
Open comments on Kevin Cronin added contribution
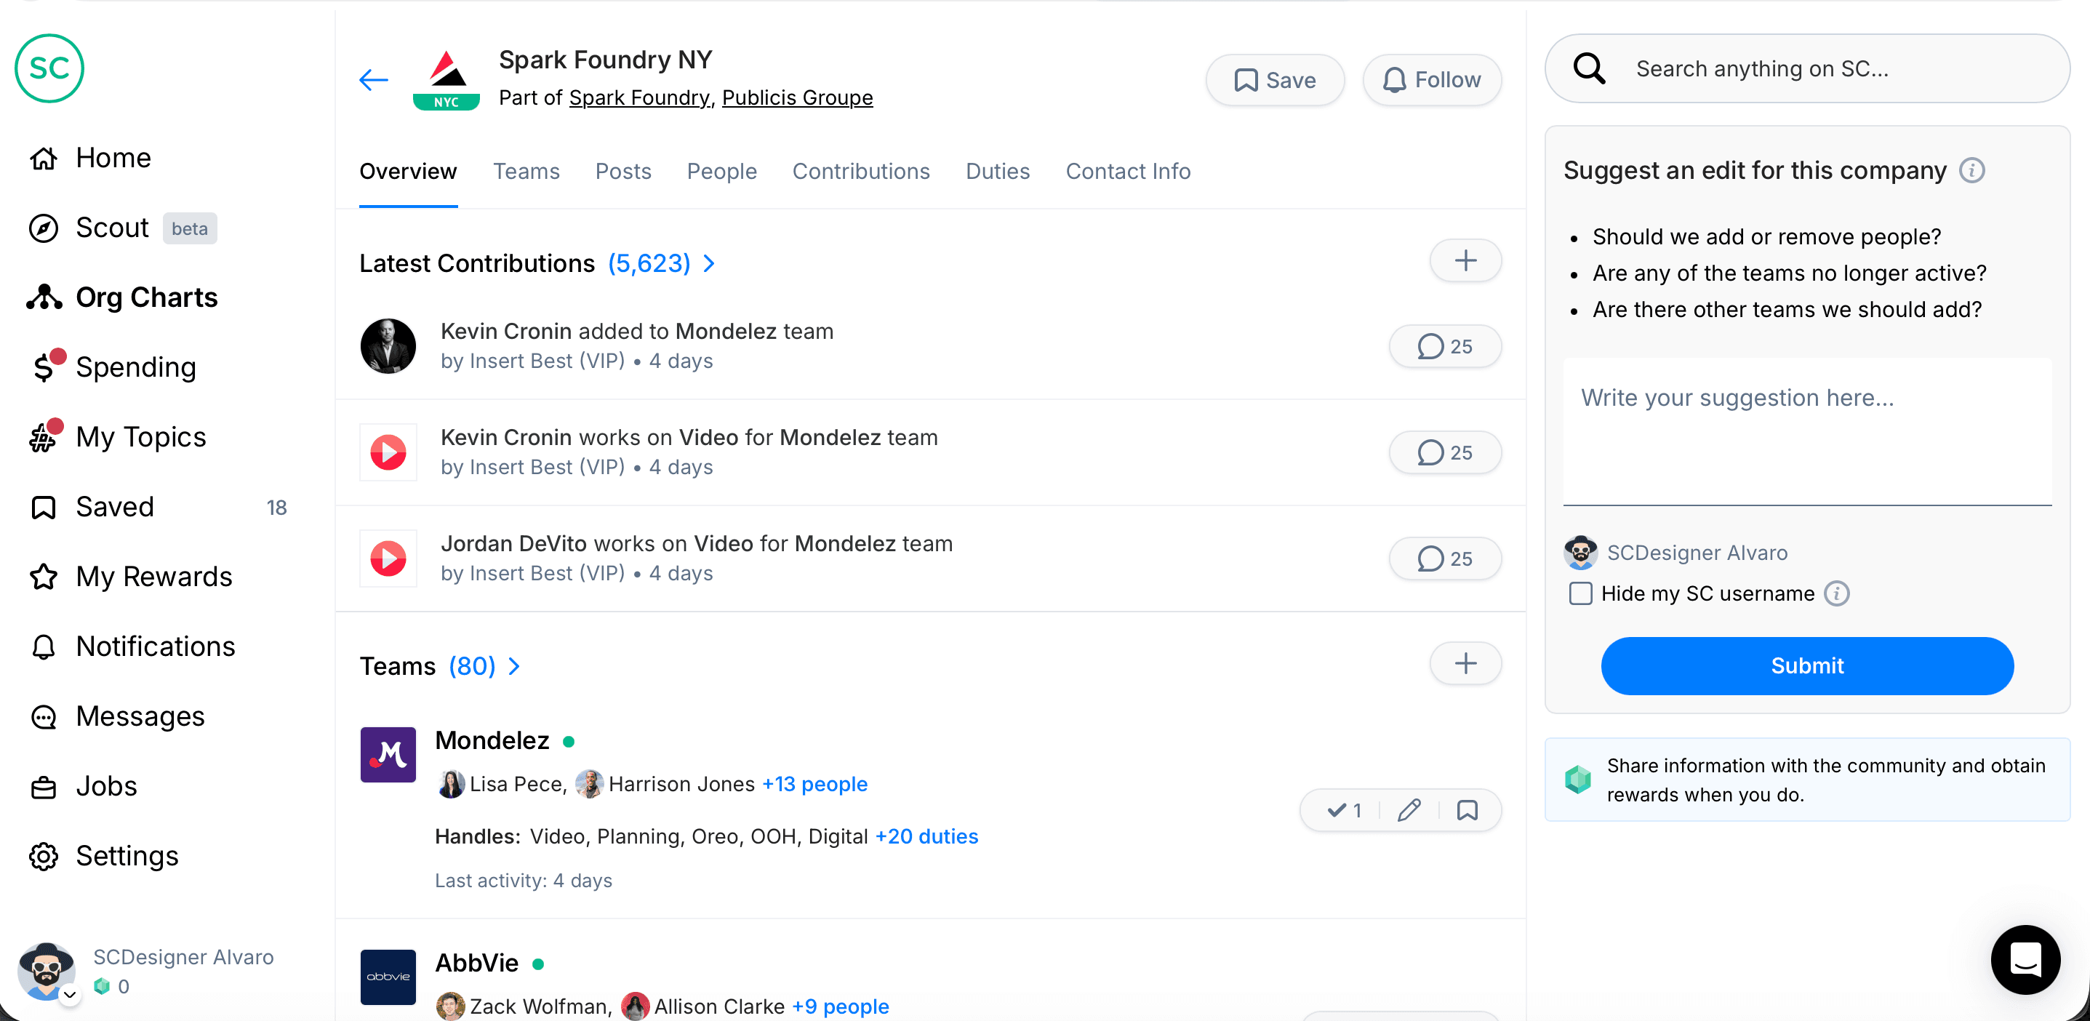coord(1444,347)
